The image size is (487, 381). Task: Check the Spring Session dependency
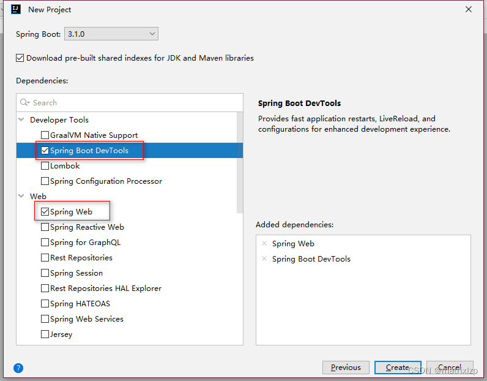point(45,273)
